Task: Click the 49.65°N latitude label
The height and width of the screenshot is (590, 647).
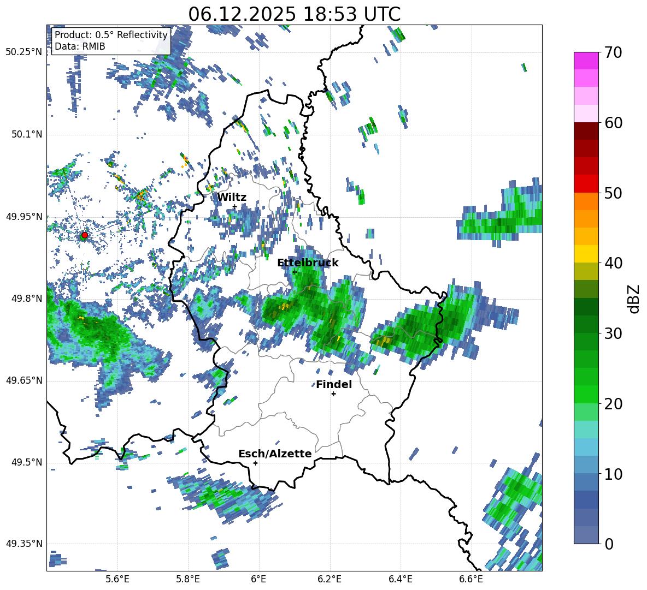Action: pyautogui.click(x=24, y=380)
